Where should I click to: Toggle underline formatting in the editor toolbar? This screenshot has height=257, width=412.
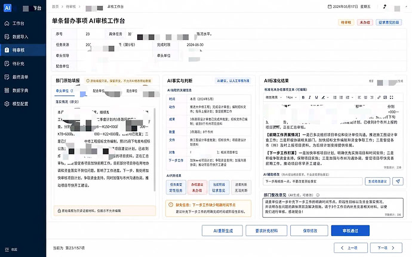click(316, 97)
